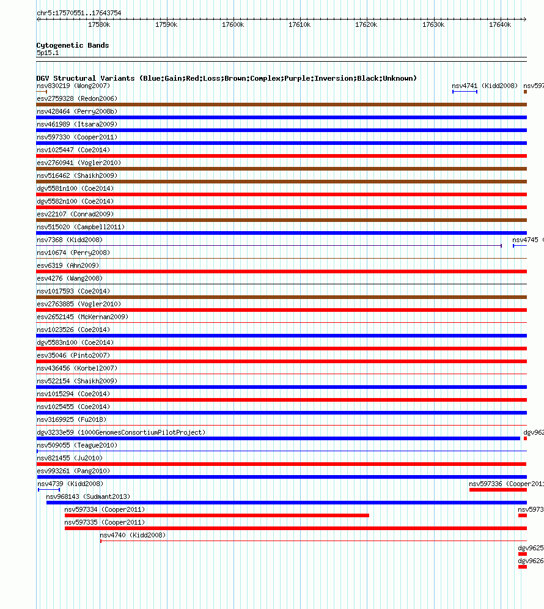Click the Cytogenetic Bands track title
544x609 pixels.
click(73, 45)
